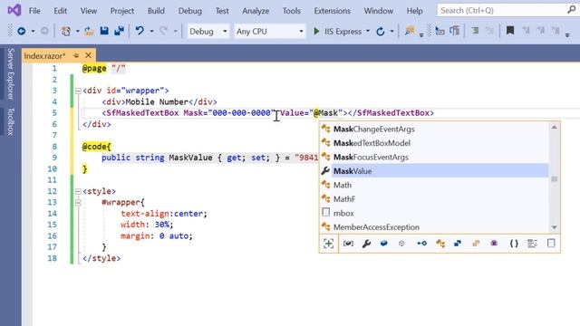Filter IntelliSense by snippets square icon
The height and width of the screenshot is (326, 580).
(x=551, y=244)
